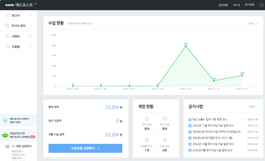This screenshot has height=161, width=265.
Task: Open the 애드포스트 스마트봇 robot icon
Action: [5, 135]
